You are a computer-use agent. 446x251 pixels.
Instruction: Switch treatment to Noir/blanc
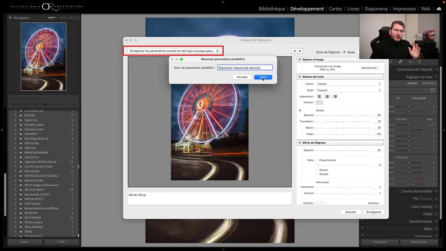tap(429, 83)
